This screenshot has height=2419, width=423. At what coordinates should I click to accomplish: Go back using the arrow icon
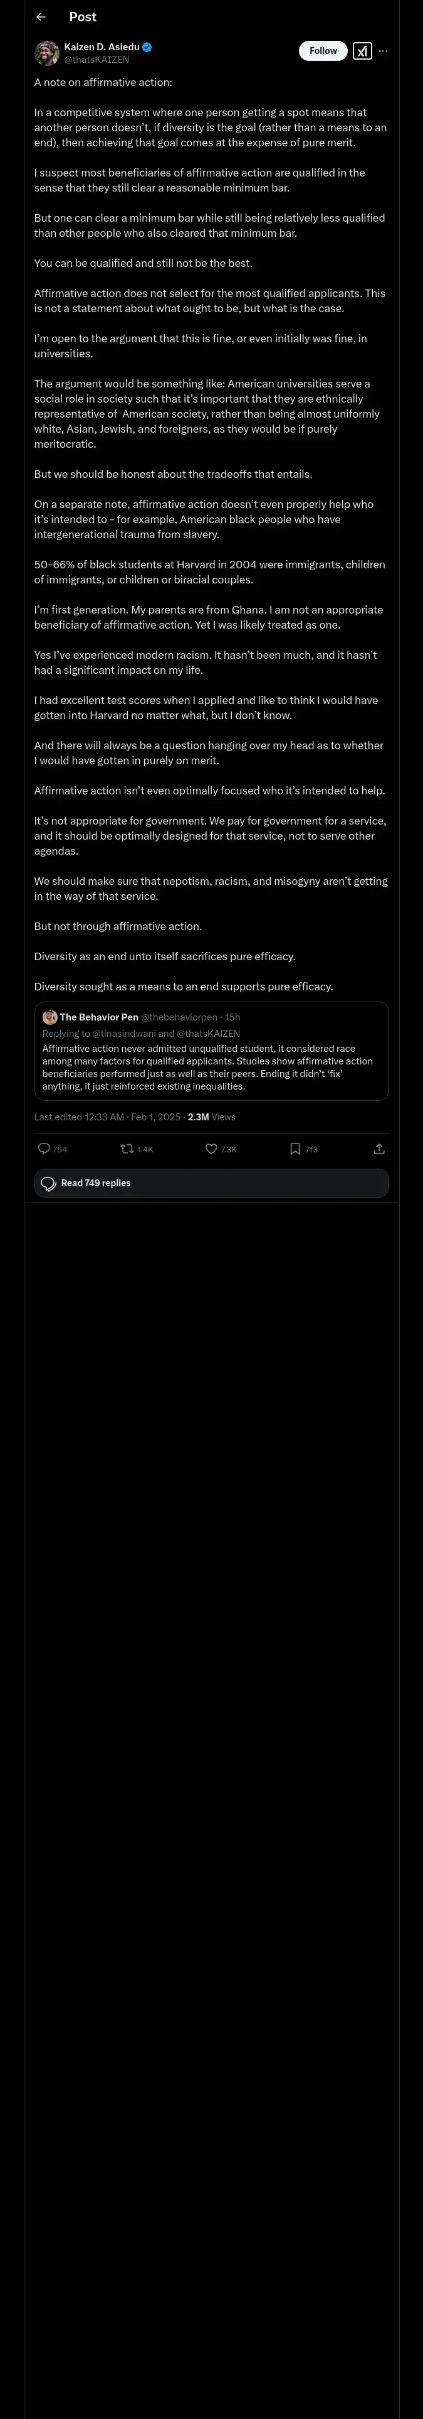pos(40,17)
